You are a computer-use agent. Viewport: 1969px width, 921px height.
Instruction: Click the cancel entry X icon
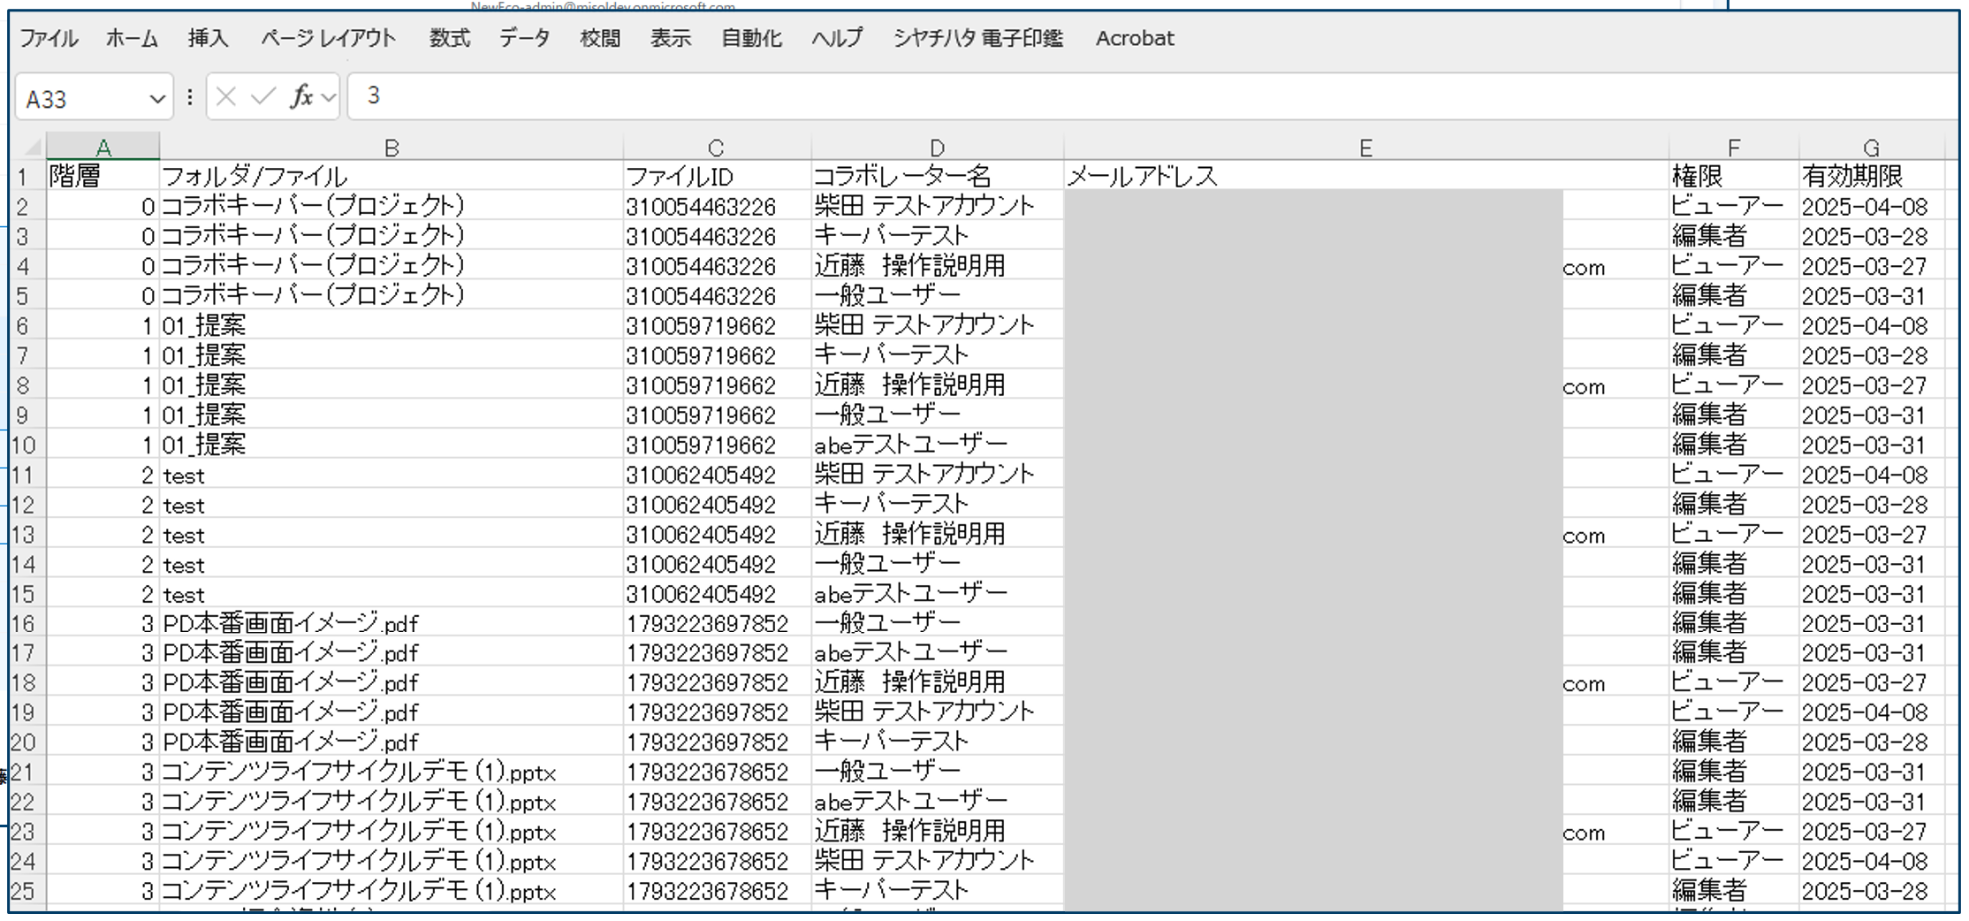click(x=226, y=96)
